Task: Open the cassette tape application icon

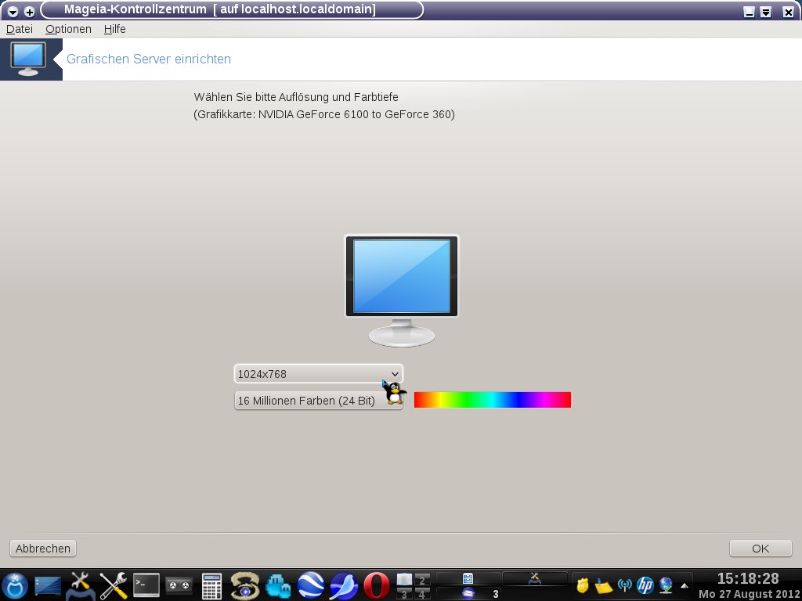Action: click(x=179, y=585)
